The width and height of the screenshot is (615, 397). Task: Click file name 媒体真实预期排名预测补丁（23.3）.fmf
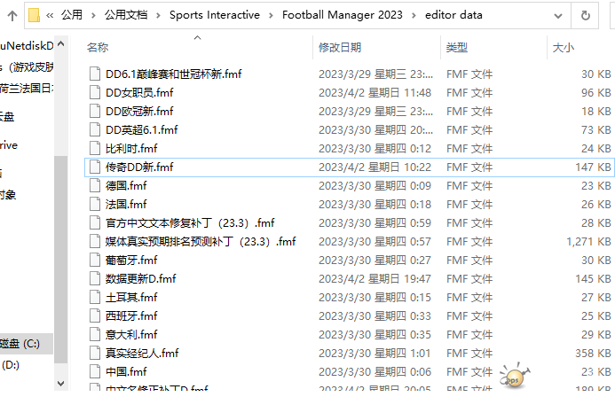(x=201, y=241)
